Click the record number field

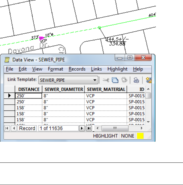pyautogui.click(x=58, y=128)
